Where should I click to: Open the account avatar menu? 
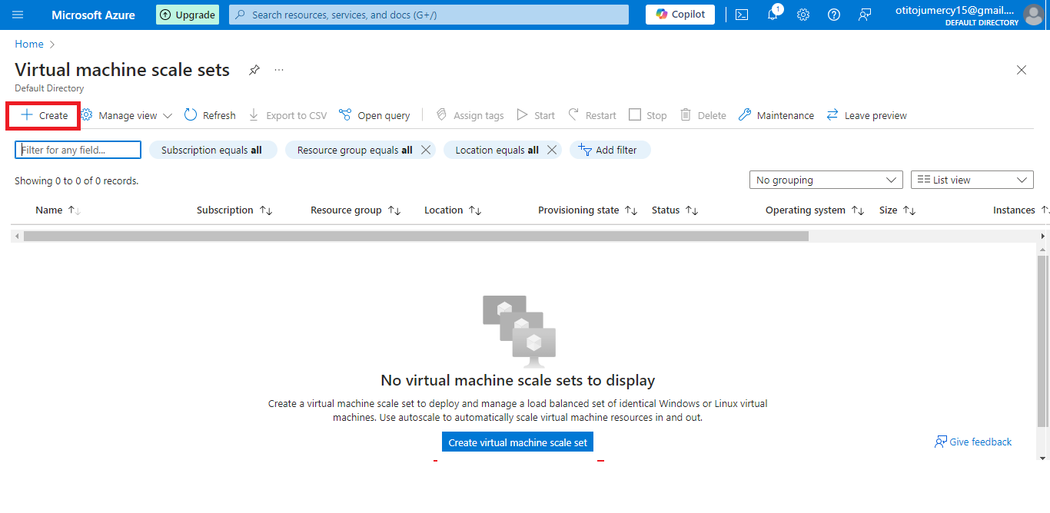point(1034,15)
